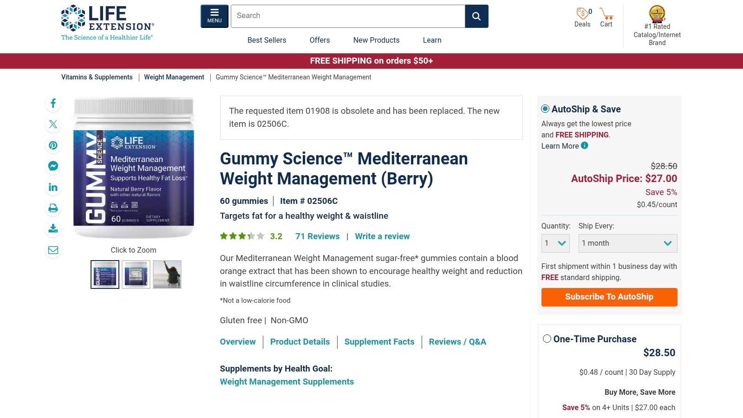The image size is (743, 418).
Task: Share on LinkedIn icon
Action: 53,187
